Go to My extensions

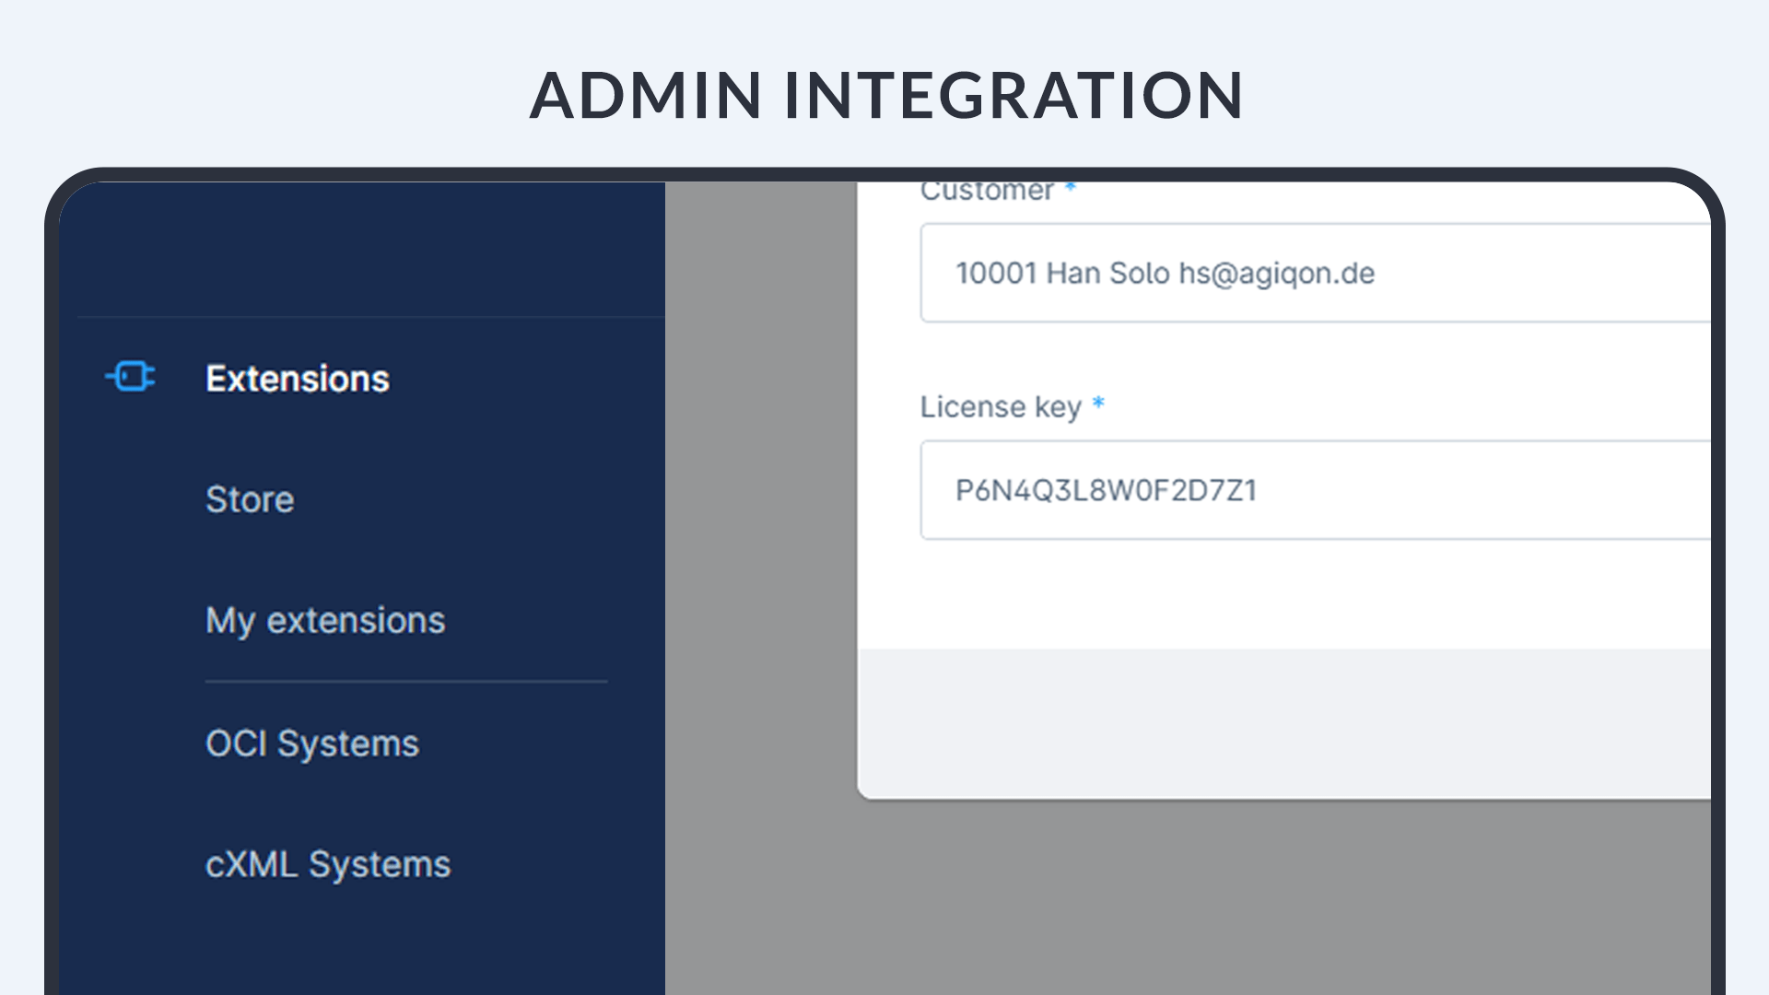tap(325, 621)
